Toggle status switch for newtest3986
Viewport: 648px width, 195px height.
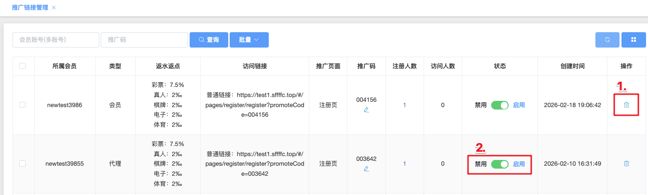[x=499, y=105]
